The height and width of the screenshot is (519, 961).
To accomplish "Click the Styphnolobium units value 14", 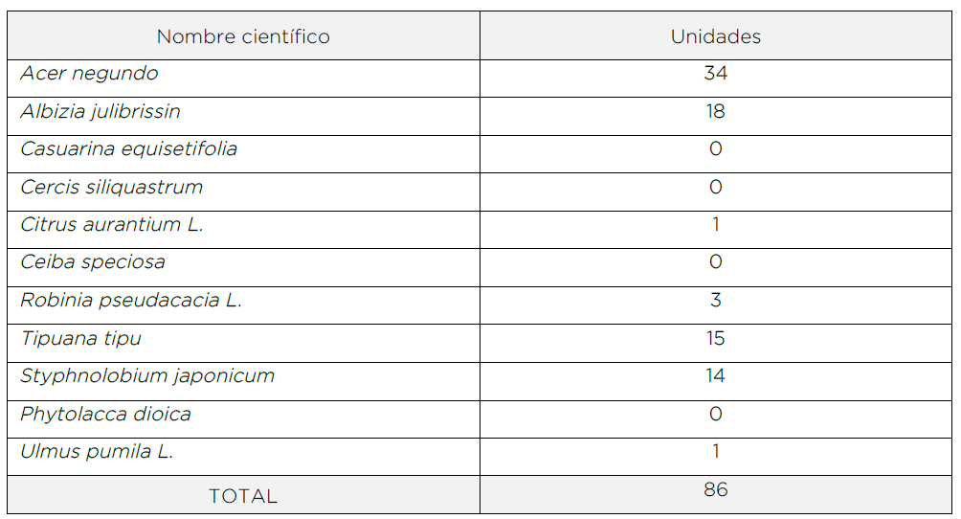I will pyautogui.click(x=715, y=375).
